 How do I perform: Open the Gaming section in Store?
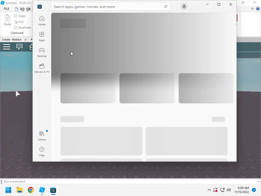[42, 52]
